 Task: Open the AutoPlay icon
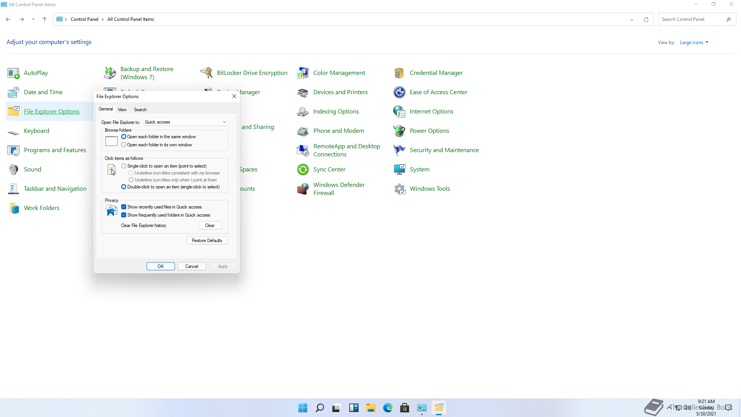tap(14, 73)
